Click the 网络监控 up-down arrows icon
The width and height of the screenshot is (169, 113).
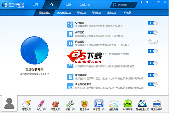[x=70, y=43]
